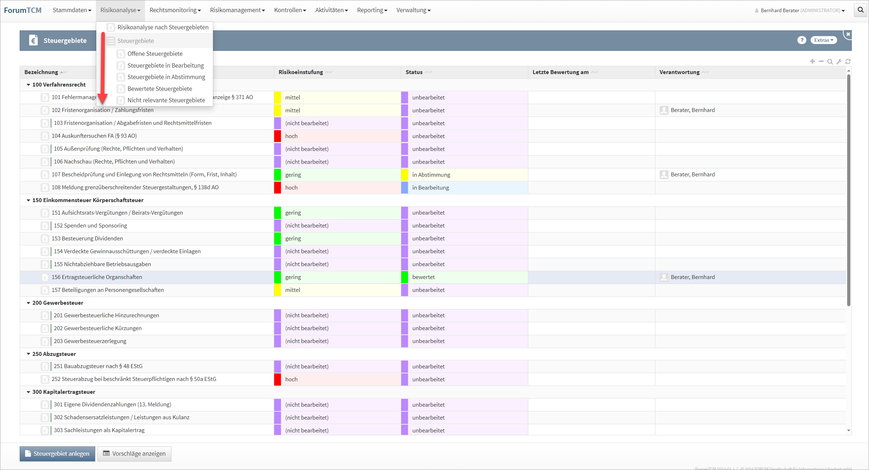Click document icon of row 104 Auskunftersuchen
Screen dimensions: 869x470
(45, 136)
